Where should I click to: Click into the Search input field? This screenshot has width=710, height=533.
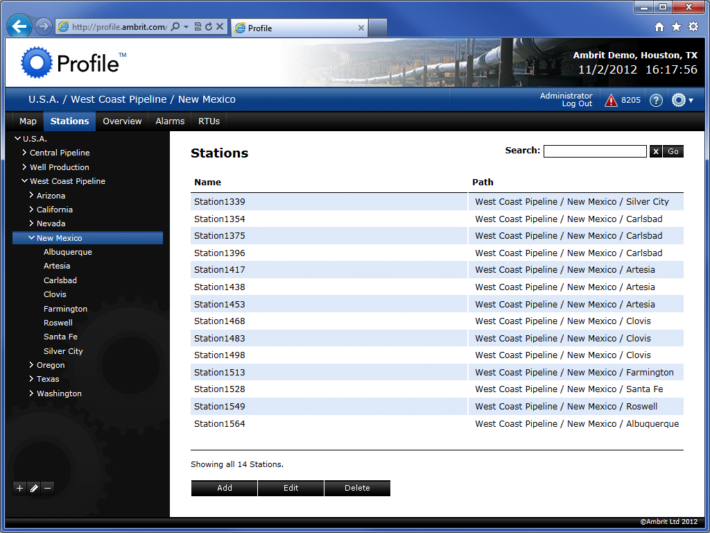point(595,151)
